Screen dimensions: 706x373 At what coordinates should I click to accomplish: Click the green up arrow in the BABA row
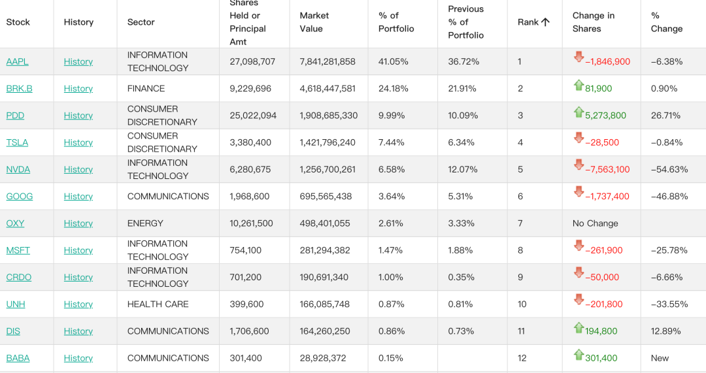579,355
